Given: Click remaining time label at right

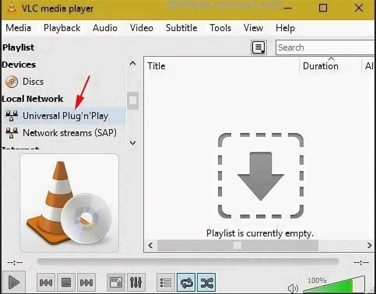Looking at the screenshot, I should (x=361, y=263).
